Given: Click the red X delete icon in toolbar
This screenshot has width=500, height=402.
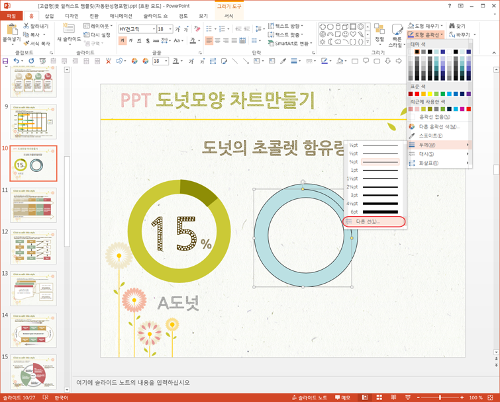Looking at the screenshot, I should coord(109,61).
